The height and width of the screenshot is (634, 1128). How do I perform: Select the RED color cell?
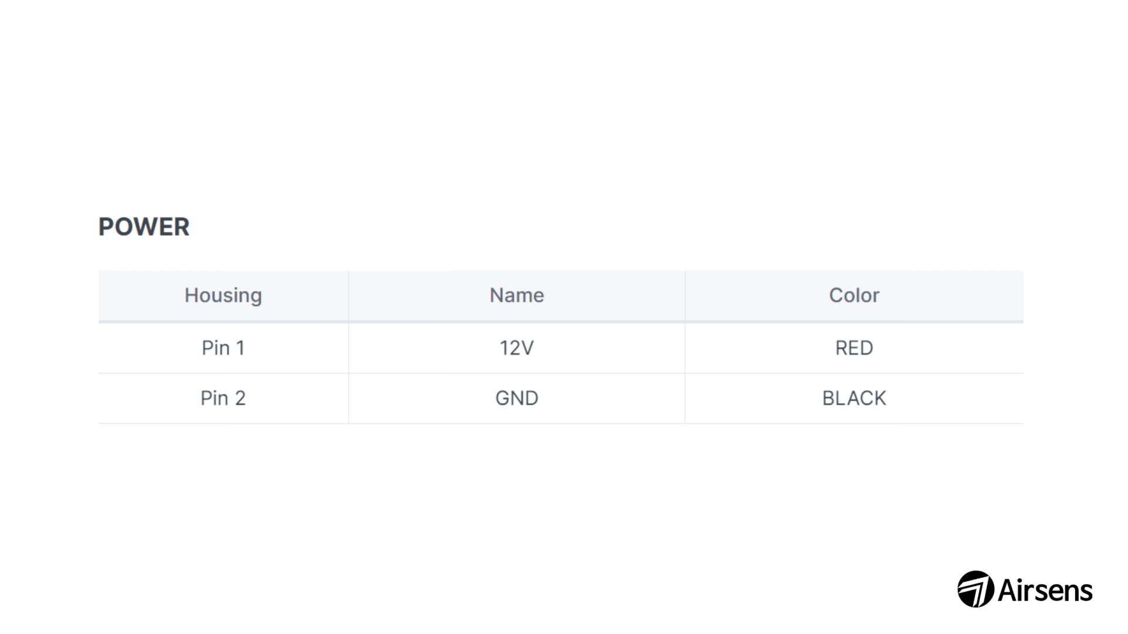tap(854, 348)
